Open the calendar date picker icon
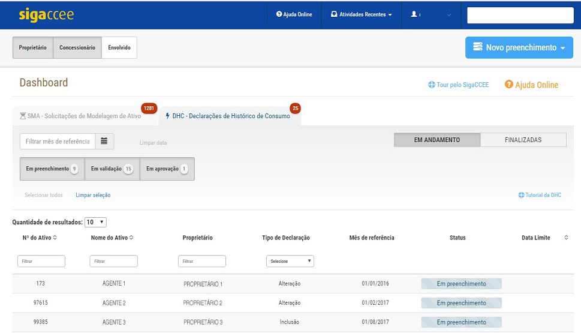This screenshot has width=581, height=333. [104, 142]
